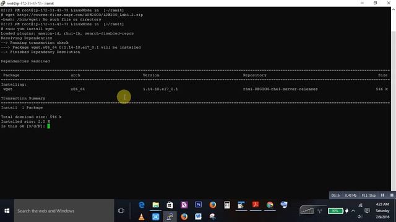Image resolution: width=396 pixels, height=222 pixels.
Task: Click version '1.14-10.el7_0.1' in the table
Action: click(x=160, y=89)
